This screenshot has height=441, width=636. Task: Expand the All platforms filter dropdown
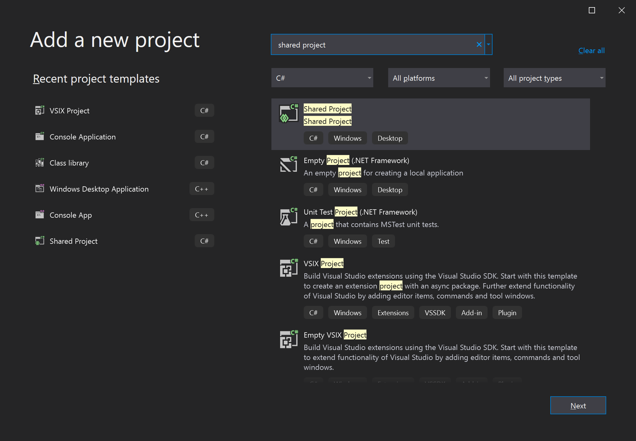point(439,77)
